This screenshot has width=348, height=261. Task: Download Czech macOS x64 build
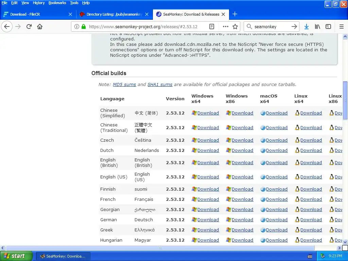(x=277, y=140)
